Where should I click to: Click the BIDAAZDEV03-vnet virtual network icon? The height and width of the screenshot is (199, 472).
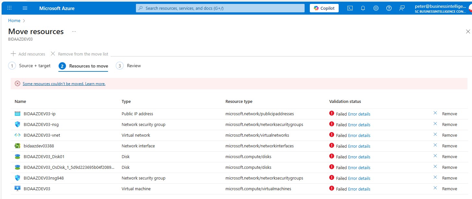(18, 135)
